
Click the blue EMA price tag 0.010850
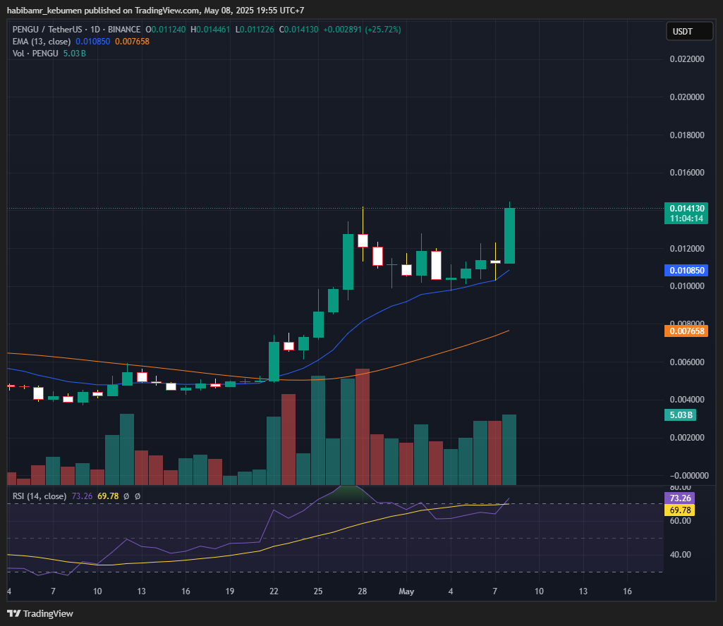[x=686, y=270]
